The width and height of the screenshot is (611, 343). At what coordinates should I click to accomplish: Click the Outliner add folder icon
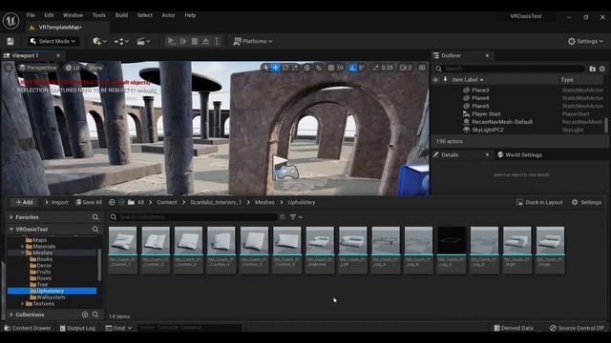coord(592,69)
